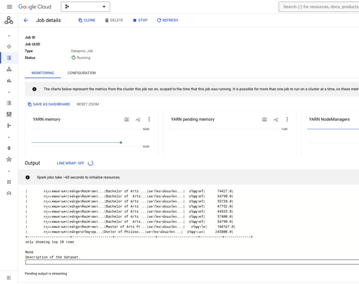Toggle legend on YARN pending memory chart

265,120
